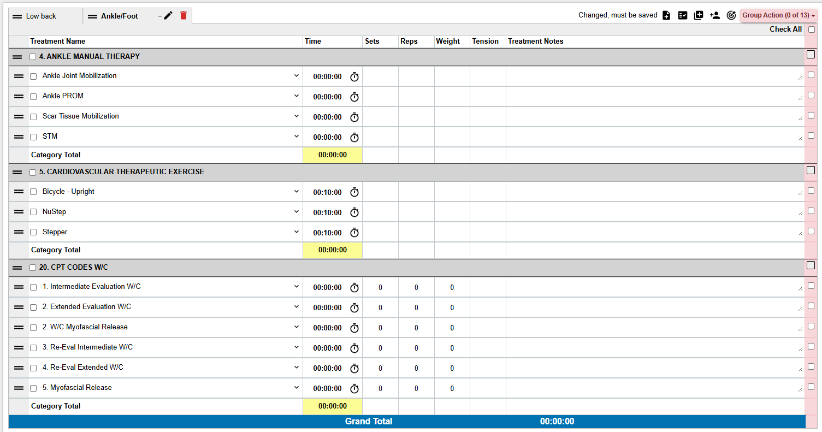Open the checklist icon next to save
Image resolution: width=822 pixels, height=432 pixels.
pos(682,15)
